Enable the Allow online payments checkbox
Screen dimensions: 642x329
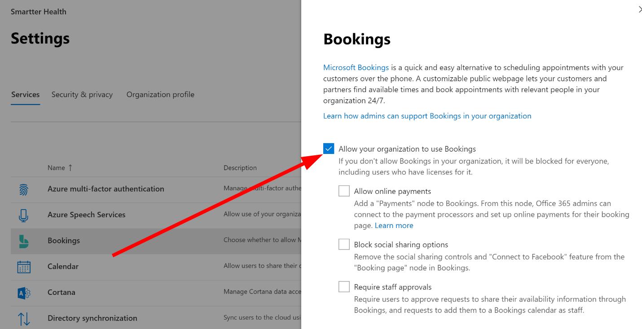[x=344, y=191]
